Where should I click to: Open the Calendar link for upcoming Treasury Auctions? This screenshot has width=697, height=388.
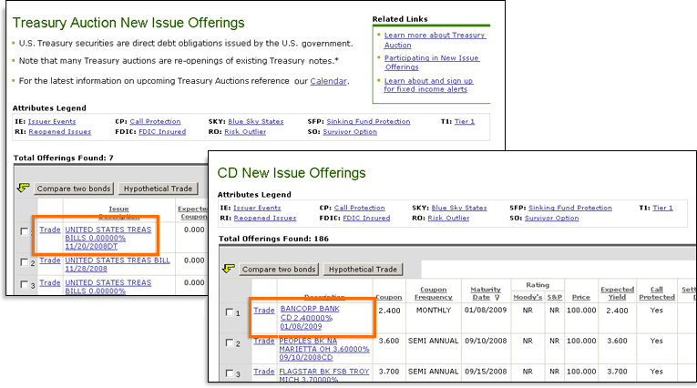[x=328, y=81]
